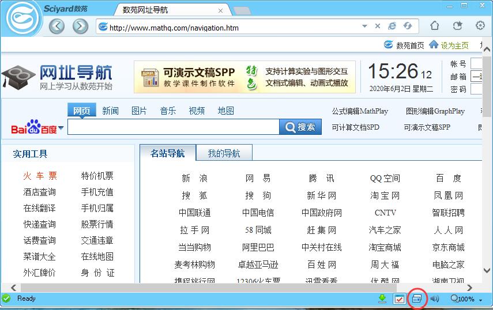Click the zoom magnifier 100% control
This screenshot has width=493, height=310.
(x=462, y=298)
